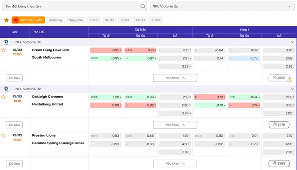Open viewer count 2650 icon button
This screenshot has width=297, height=170.
click(279, 78)
